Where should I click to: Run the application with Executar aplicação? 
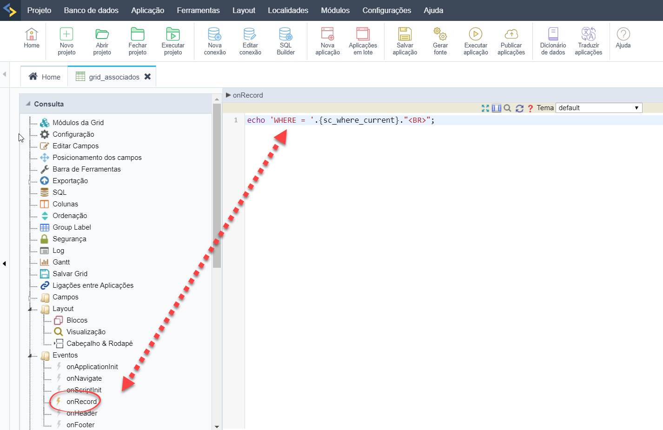[x=476, y=41]
